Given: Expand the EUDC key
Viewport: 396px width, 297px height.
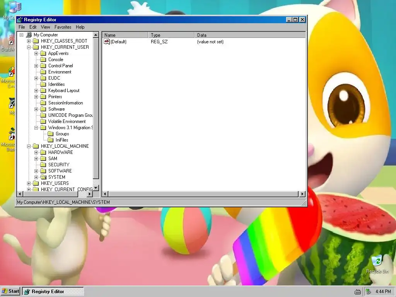Looking at the screenshot, I should tap(36, 78).
